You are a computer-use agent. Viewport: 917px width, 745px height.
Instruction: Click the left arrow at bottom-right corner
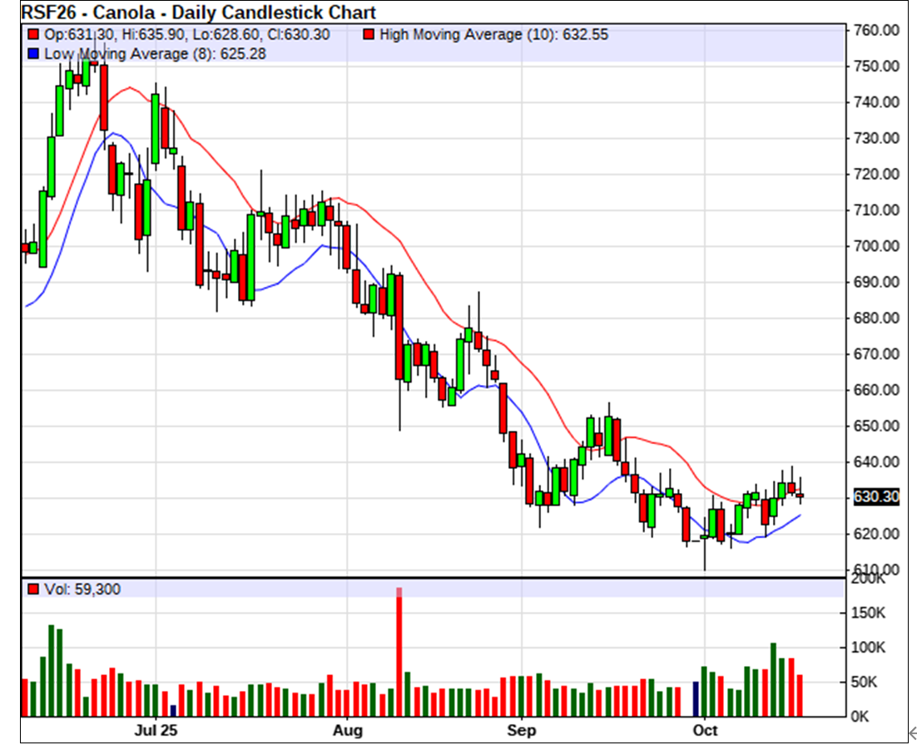910,732
